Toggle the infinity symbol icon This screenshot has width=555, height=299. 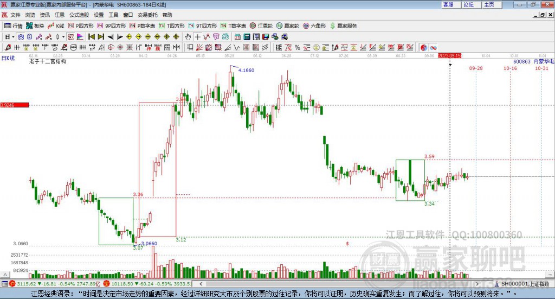pos(433,47)
